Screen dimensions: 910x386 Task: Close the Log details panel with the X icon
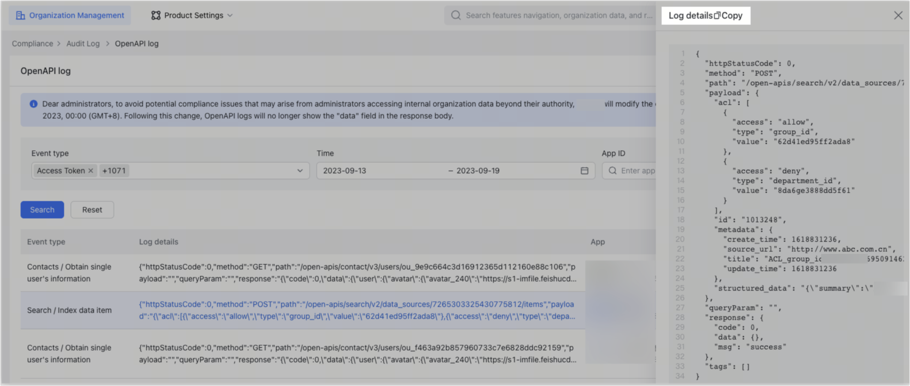tap(898, 15)
